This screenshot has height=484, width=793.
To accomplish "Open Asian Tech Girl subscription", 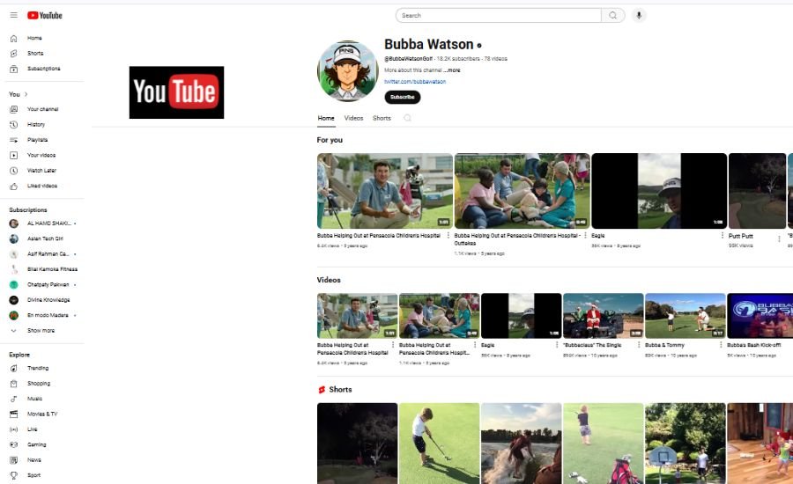I will pos(43,238).
